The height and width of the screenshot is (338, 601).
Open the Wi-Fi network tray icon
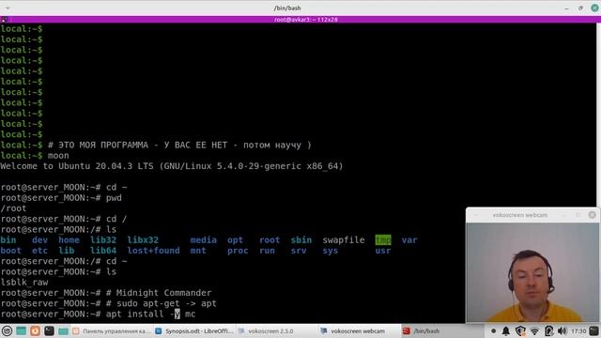click(x=534, y=330)
